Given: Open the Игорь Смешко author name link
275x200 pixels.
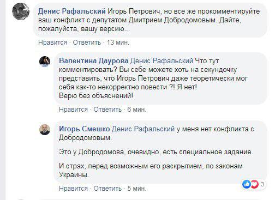Looking at the screenshot, I should click(x=85, y=129).
